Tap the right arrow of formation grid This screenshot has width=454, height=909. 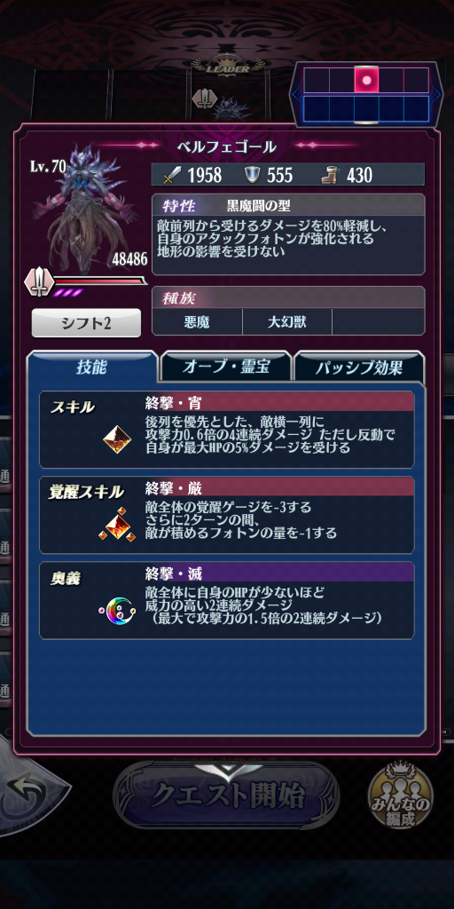click(x=437, y=94)
